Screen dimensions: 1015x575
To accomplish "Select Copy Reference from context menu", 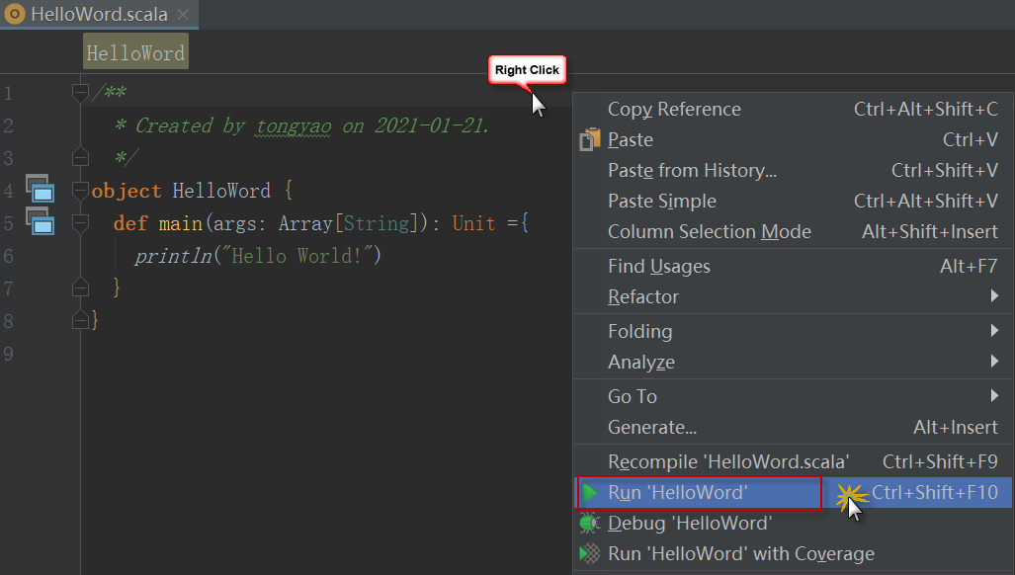I will [x=674, y=110].
